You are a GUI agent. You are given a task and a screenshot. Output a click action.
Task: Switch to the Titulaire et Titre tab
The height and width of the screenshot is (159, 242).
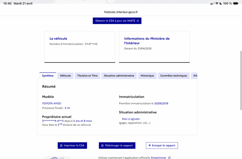87,76
